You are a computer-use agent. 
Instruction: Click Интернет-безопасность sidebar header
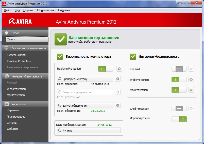(x=25, y=76)
